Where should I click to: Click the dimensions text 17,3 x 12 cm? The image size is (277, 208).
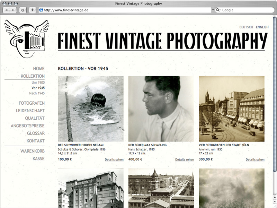pyautogui.click(x=136, y=153)
